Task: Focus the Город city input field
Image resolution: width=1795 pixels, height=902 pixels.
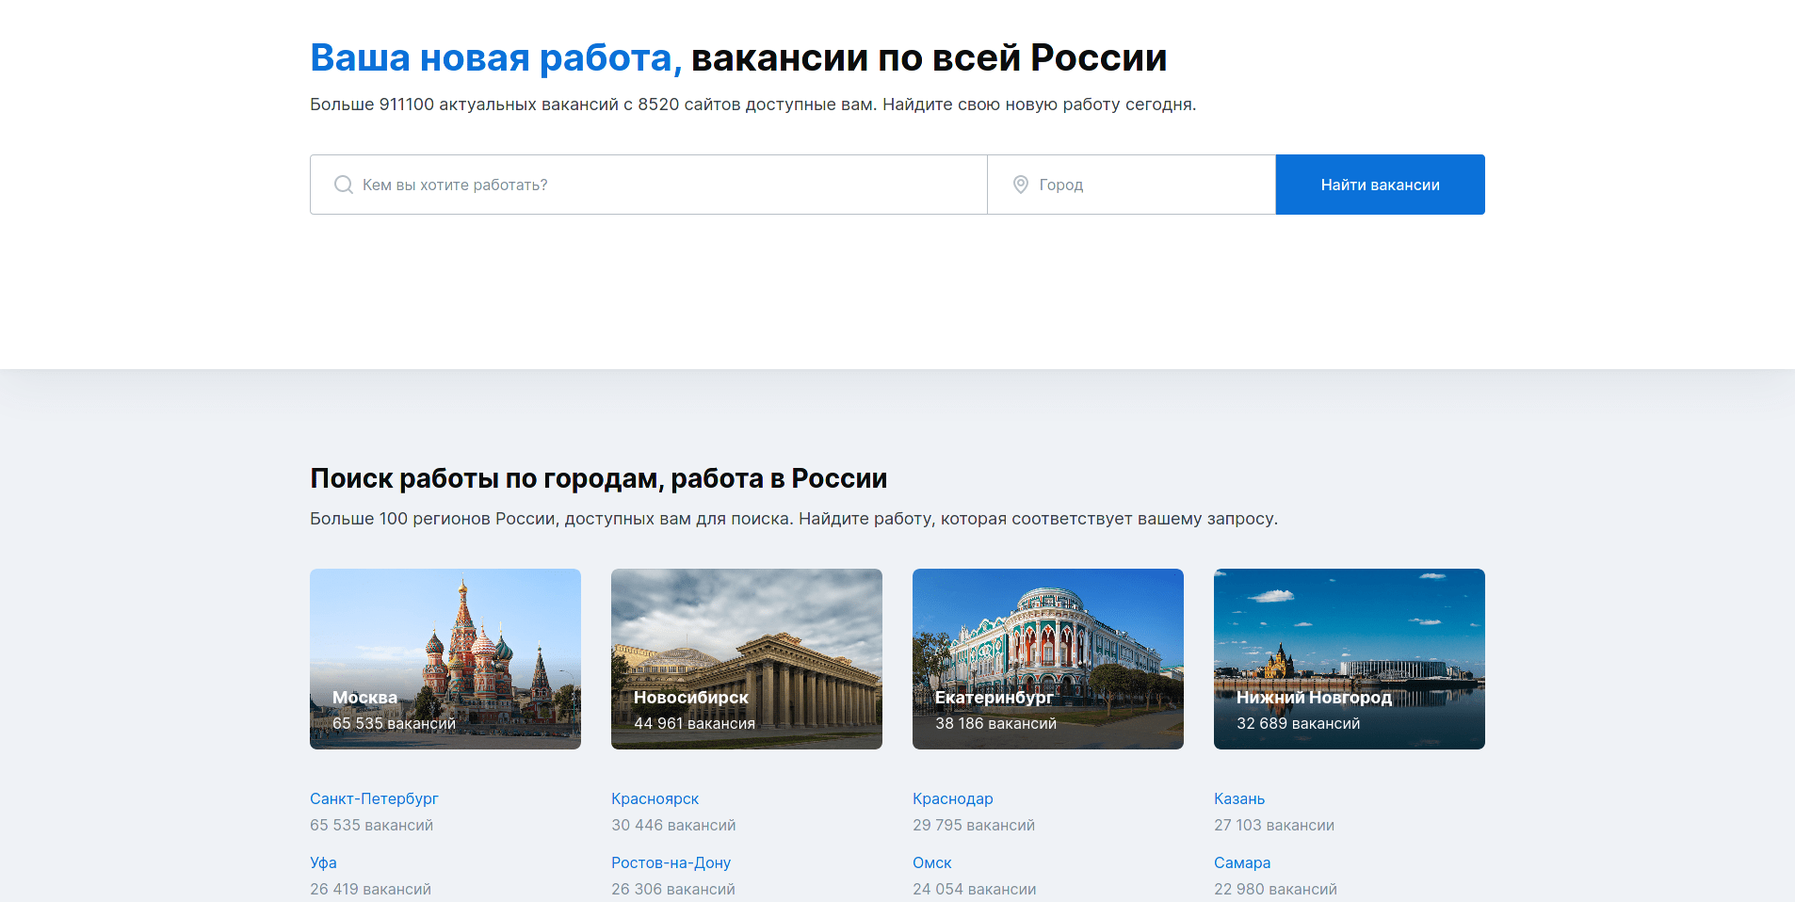Action: point(1149,185)
